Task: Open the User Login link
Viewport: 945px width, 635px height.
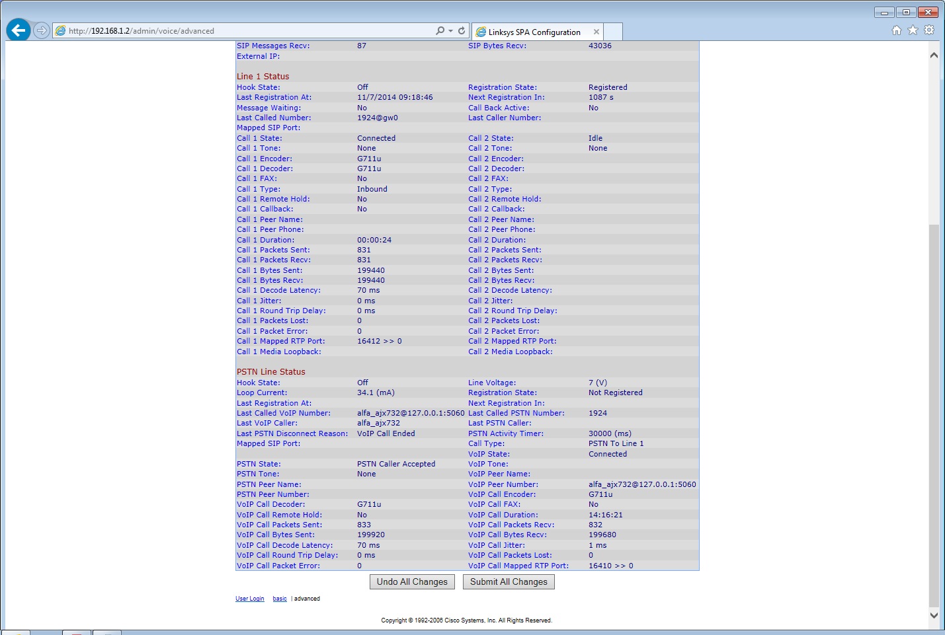Action: (x=250, y=599)
